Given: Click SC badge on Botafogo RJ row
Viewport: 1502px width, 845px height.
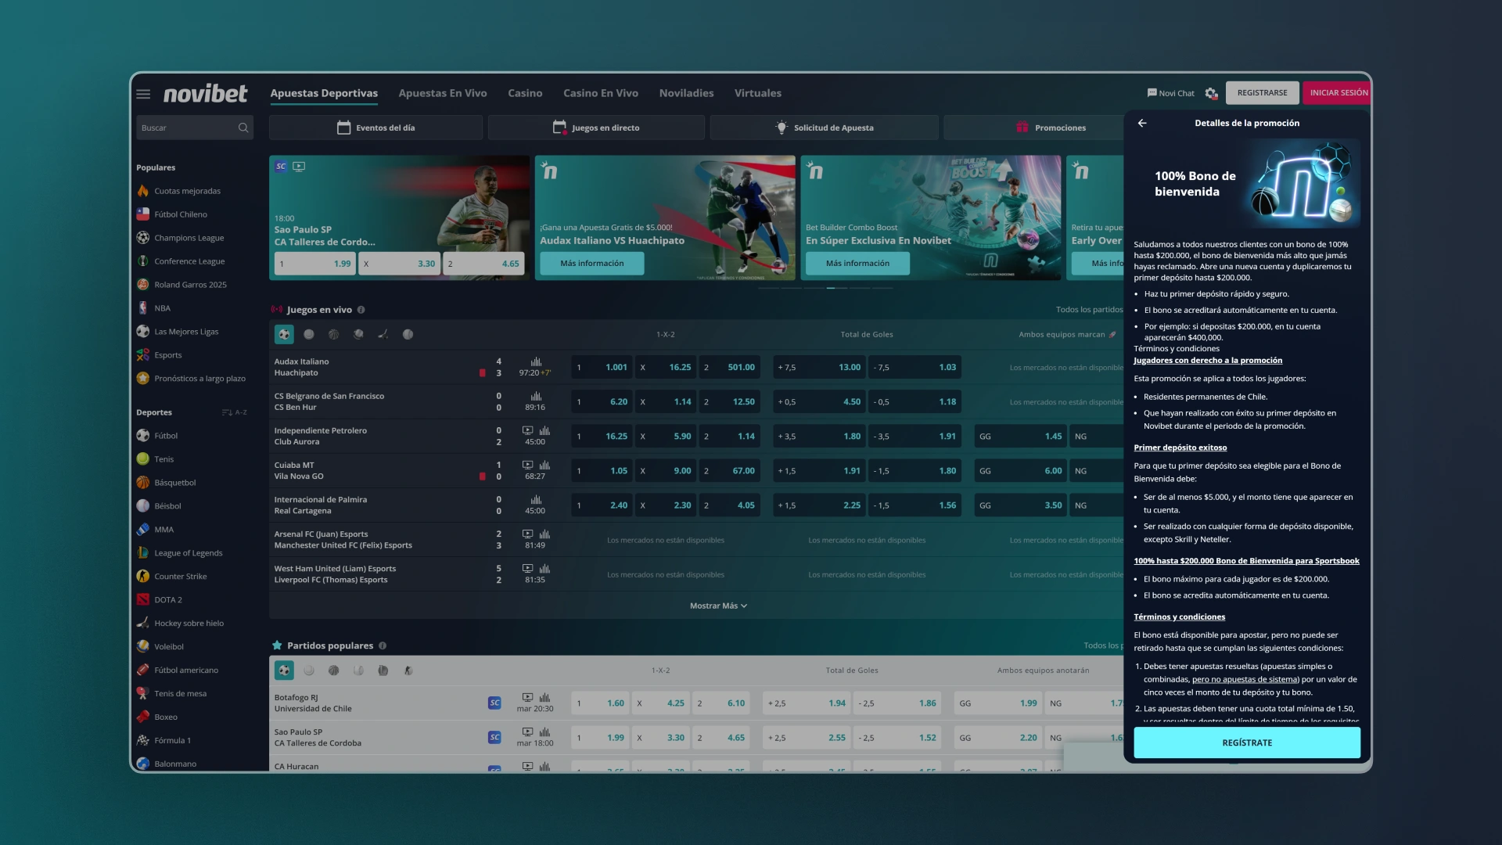Looking at the screenshot, I should [x=494, y=703].
